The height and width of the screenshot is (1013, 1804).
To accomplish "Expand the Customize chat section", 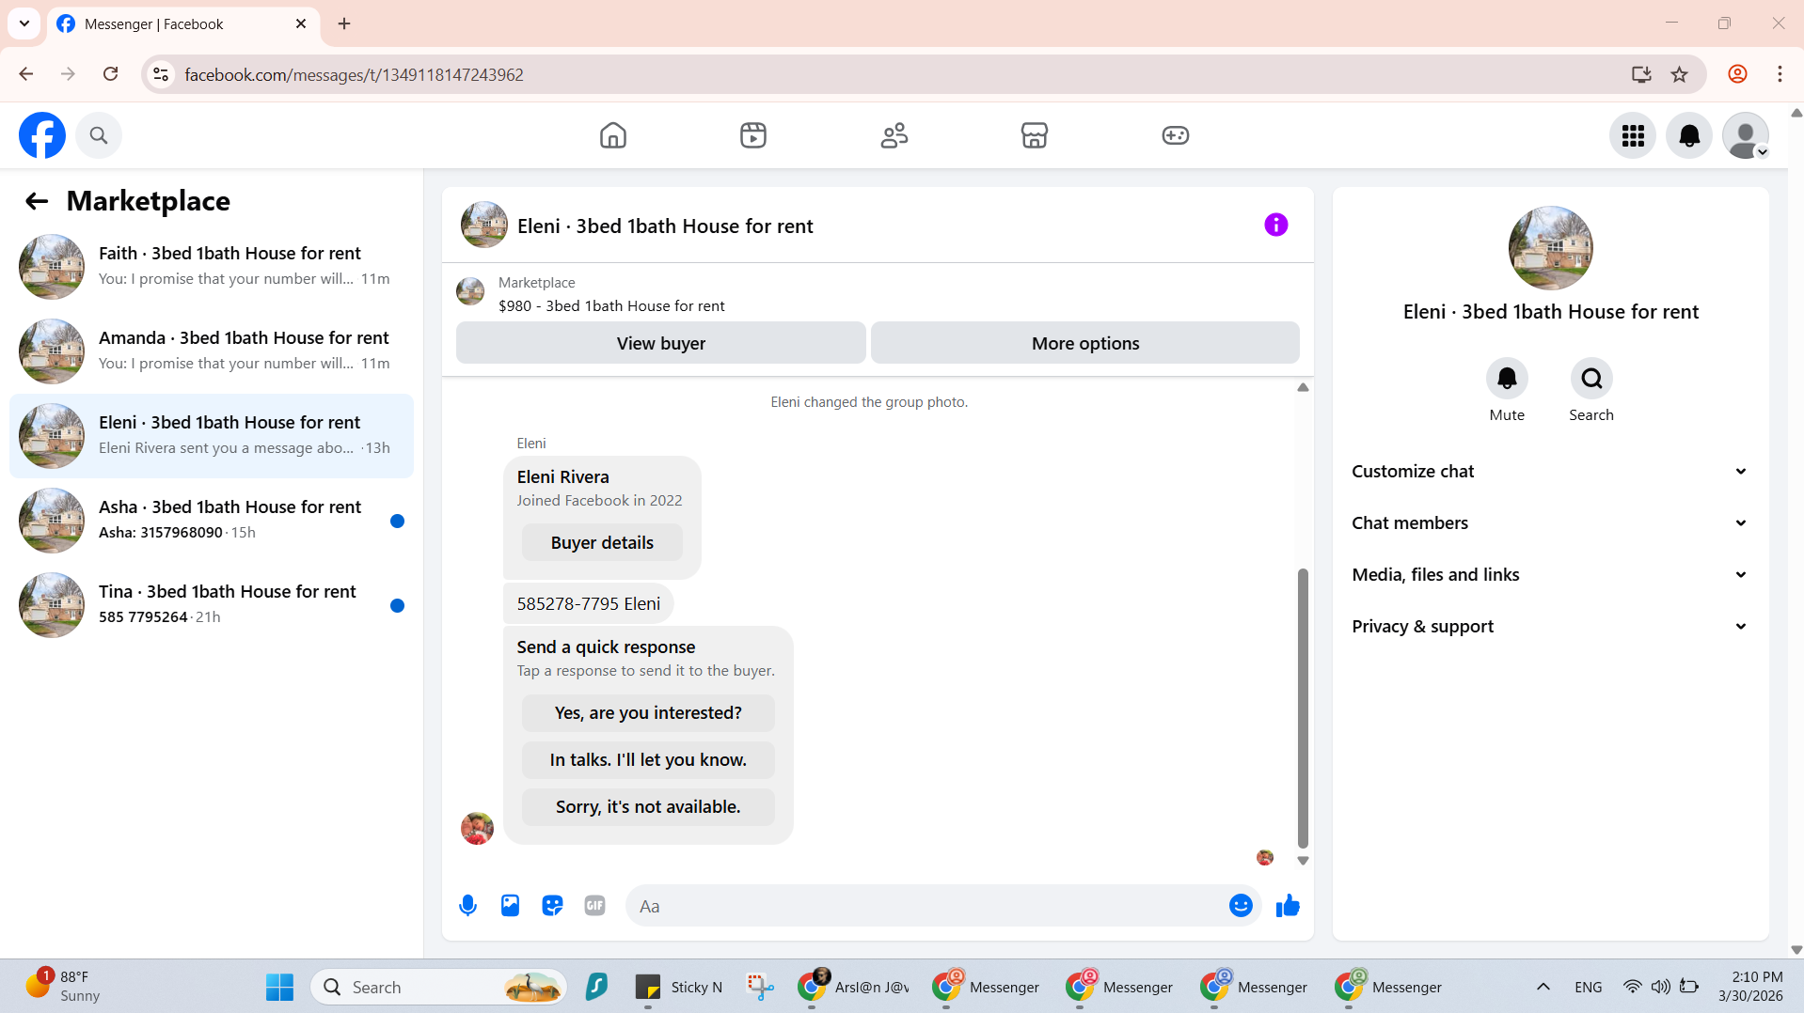I will click(x=1550, y=472).
